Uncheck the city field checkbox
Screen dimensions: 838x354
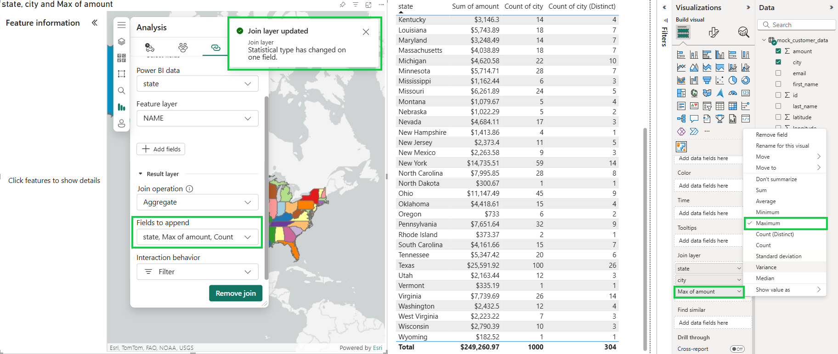pyautogui.click(x=778, y=62)
